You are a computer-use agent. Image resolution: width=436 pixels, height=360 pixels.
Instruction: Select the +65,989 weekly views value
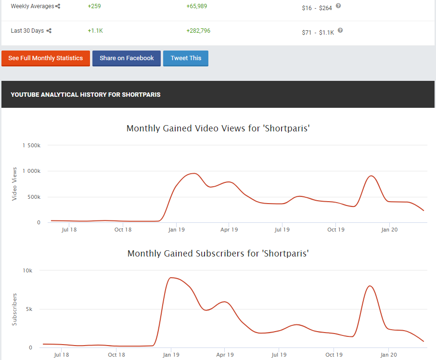[200, 6]
